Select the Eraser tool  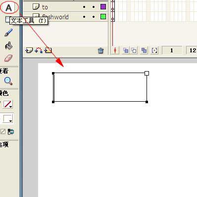8,58
